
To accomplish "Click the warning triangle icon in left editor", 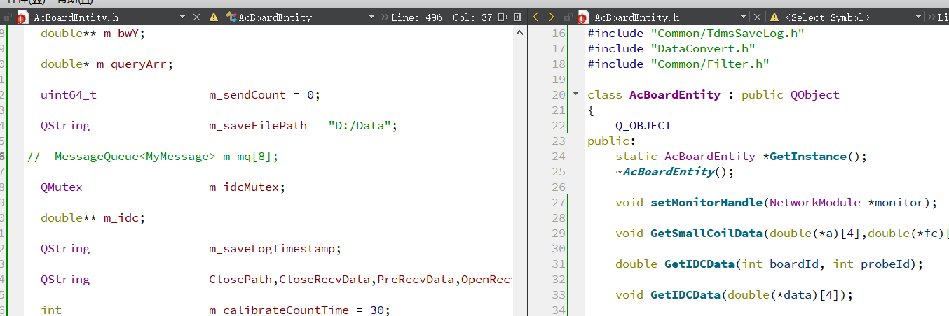I will pos(214,17).
